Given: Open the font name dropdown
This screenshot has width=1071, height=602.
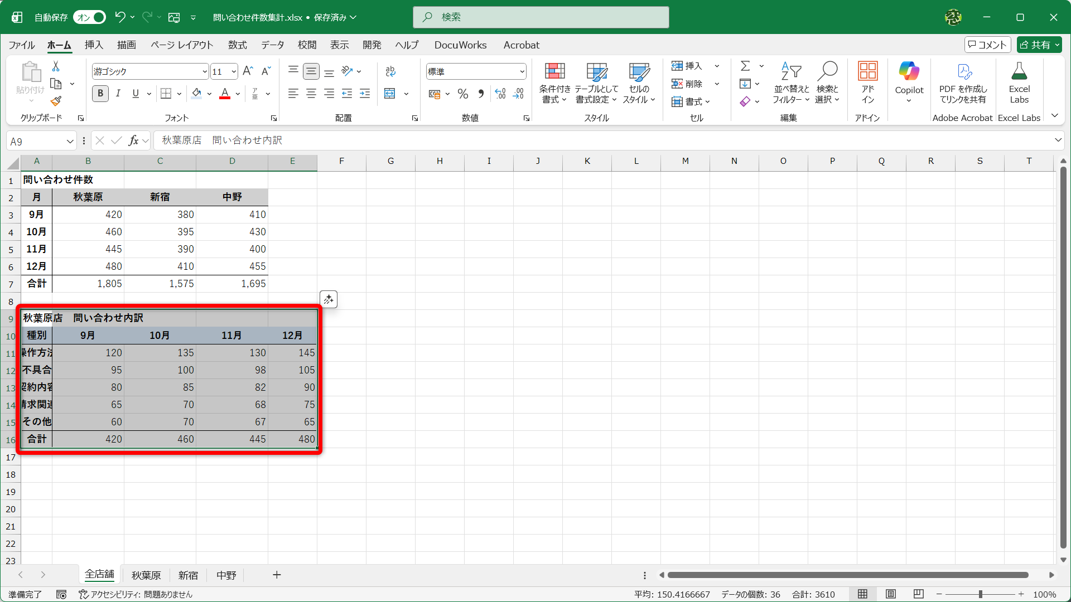Looking at the screenshot, I should [204, 71].
